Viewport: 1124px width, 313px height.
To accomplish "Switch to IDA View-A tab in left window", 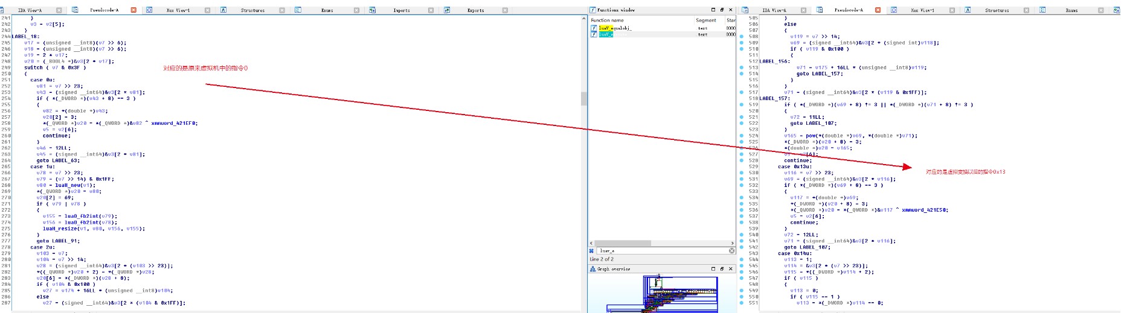I will [x=30, y=10].
